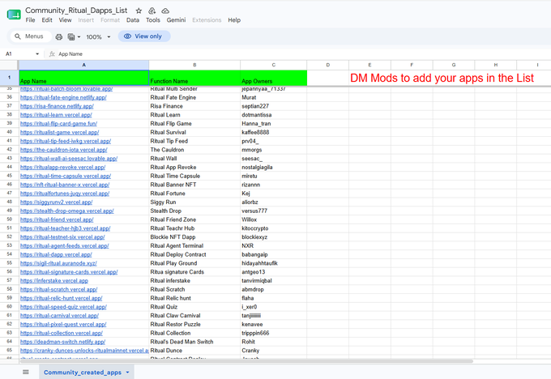Click the Print icon
551x379 pixels.
[x=59, y=36]
